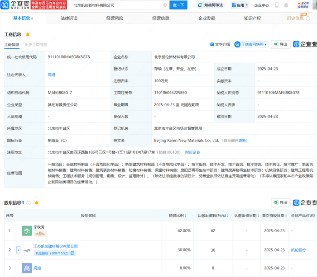
Task: Expand 江苏凯伦建材 shareholder row plus
Action: [x=18, y=249]
